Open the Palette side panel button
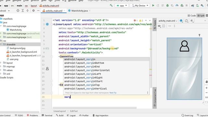The image size is (208, 117). 155,25
